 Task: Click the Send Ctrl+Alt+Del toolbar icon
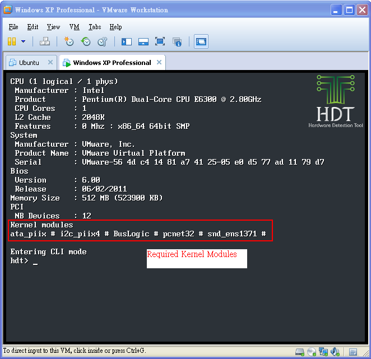(45, 41)
